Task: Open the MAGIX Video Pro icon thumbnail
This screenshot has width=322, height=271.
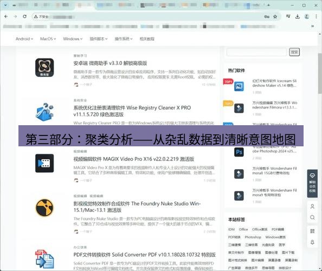Action: [44, 163]
